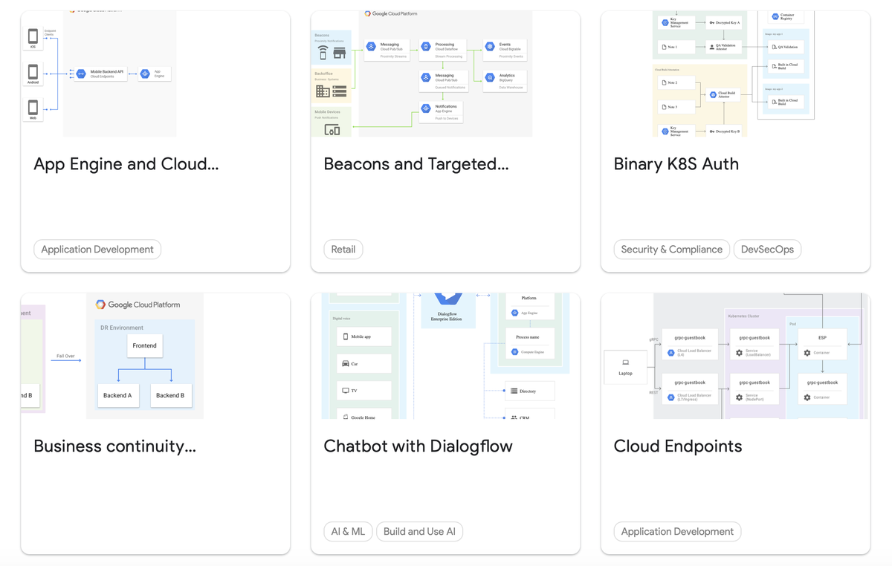Click the Android phone icon in App Engine diagram

pos(33,73)
